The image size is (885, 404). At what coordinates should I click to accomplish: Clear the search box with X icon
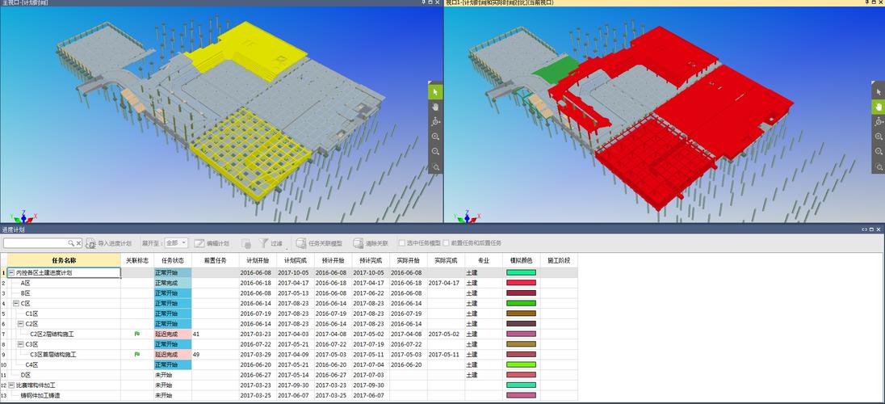[x=78, y=243]
